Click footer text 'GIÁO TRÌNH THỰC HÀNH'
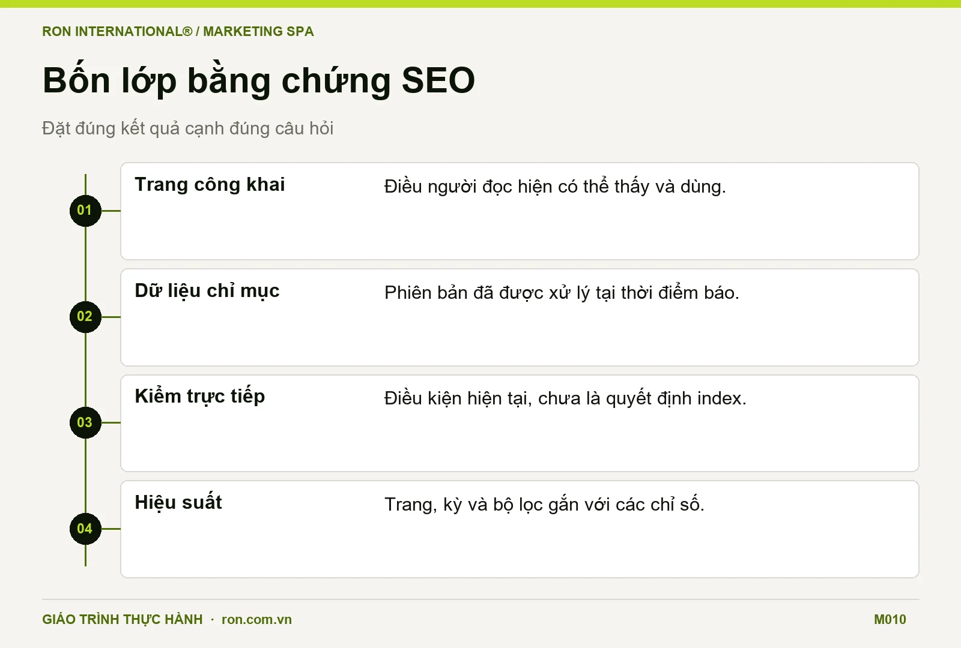 pos(123,620)
